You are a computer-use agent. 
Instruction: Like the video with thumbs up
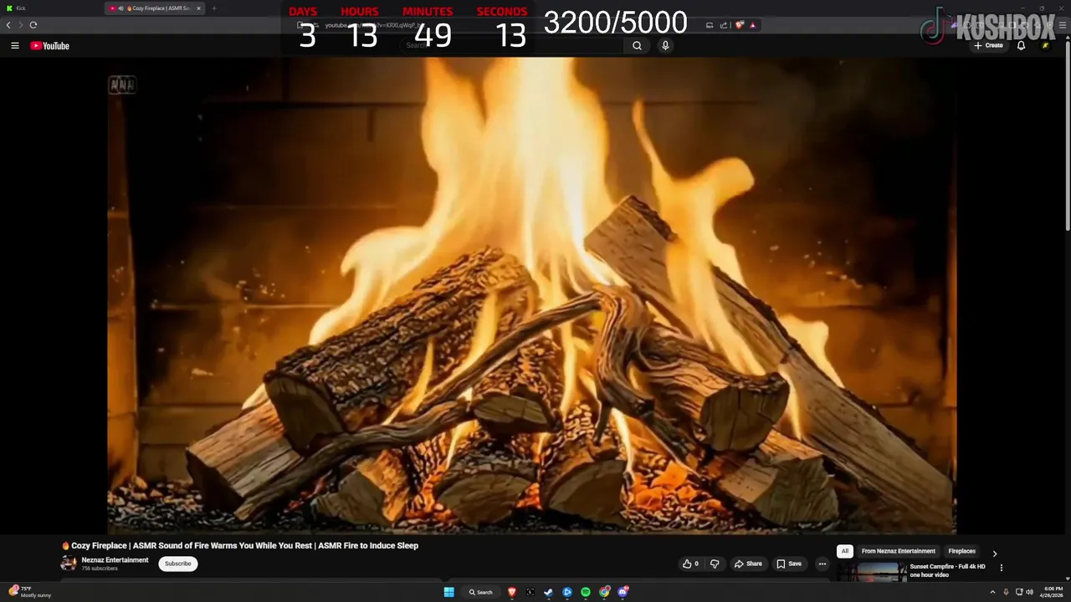coord(691,564)
